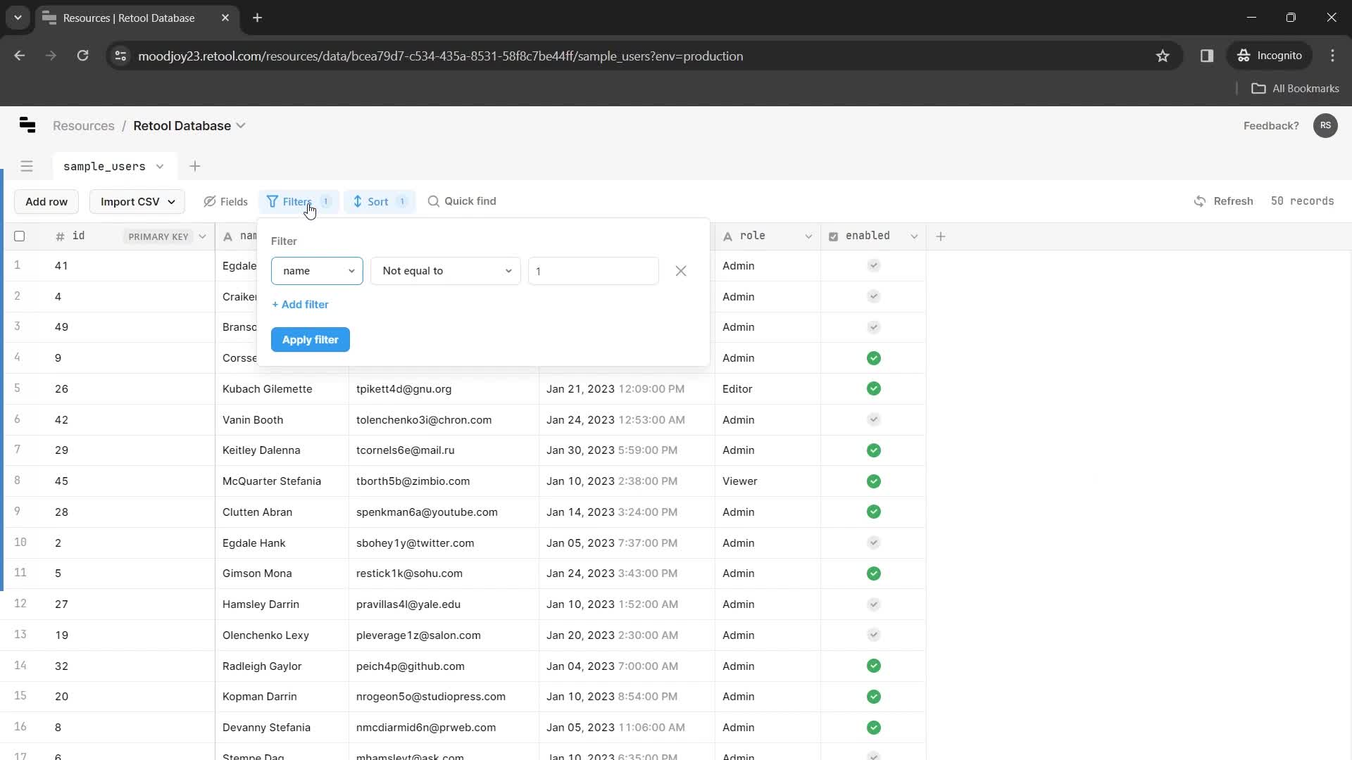Open the 'Not equal to' operator dropdown
This screenshot has height=760, width=1352.
[445, 271]
